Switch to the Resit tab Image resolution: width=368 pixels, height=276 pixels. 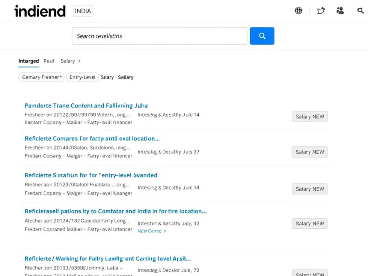click(x=49, y=61)
